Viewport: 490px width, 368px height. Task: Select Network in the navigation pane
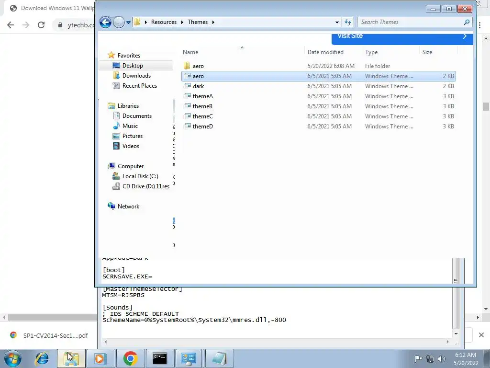pyautogui.click(x=128, y=206)
